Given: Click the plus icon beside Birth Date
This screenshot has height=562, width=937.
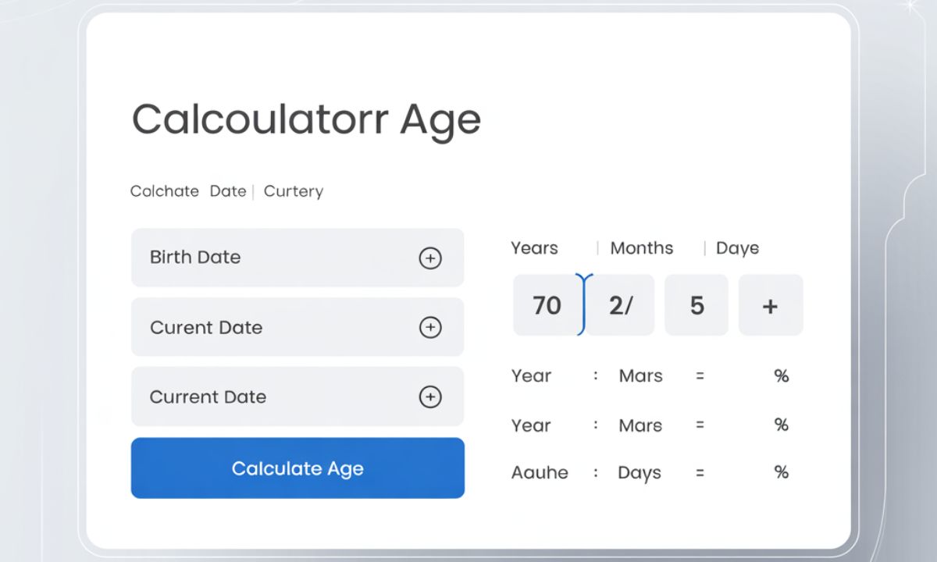Looking at the screenshot, I should [430, 258].
